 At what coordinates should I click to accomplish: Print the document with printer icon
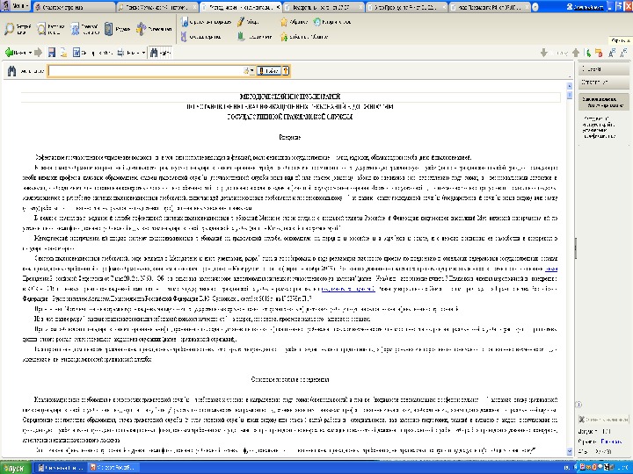pyautogui.click(x=120, y=53)
